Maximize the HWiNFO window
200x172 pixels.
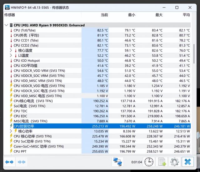[177, 7]
